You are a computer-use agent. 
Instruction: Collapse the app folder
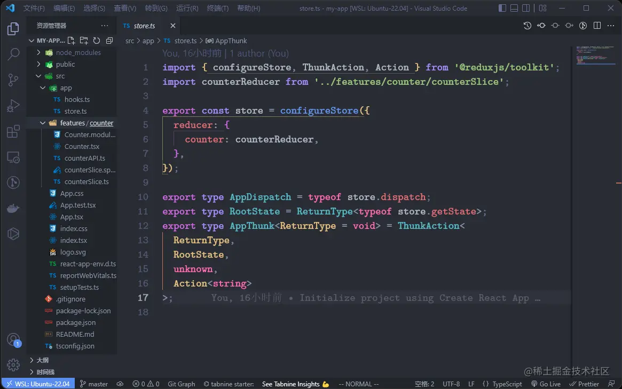pyautogui.click(x=72, y=88)
